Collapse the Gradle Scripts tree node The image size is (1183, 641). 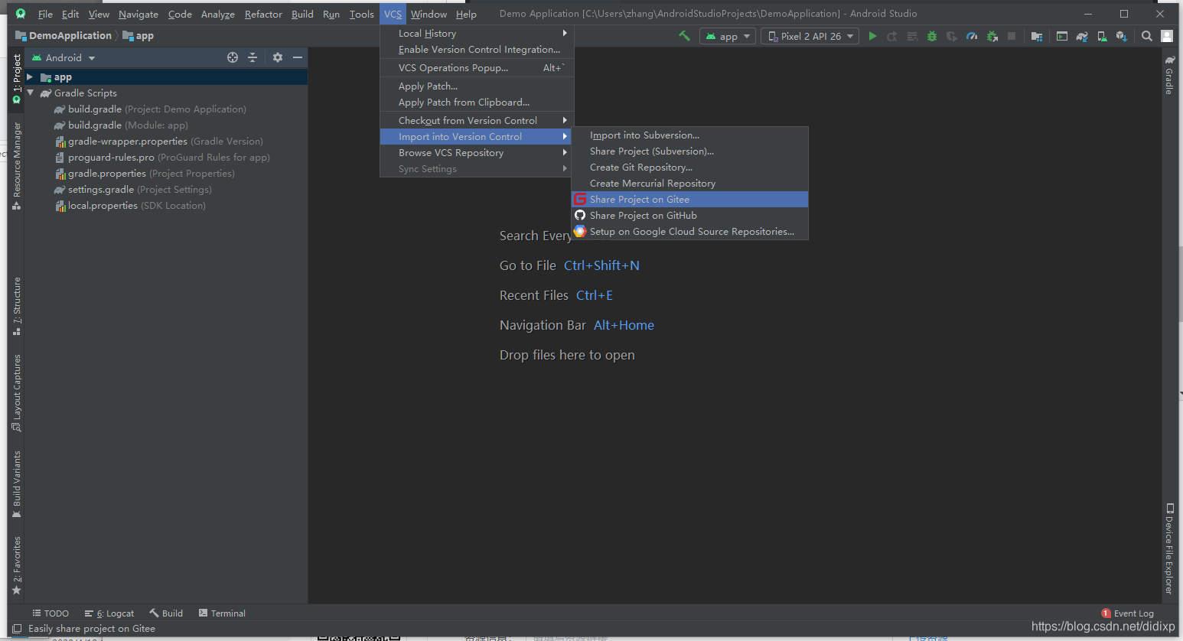pos(31,93)
